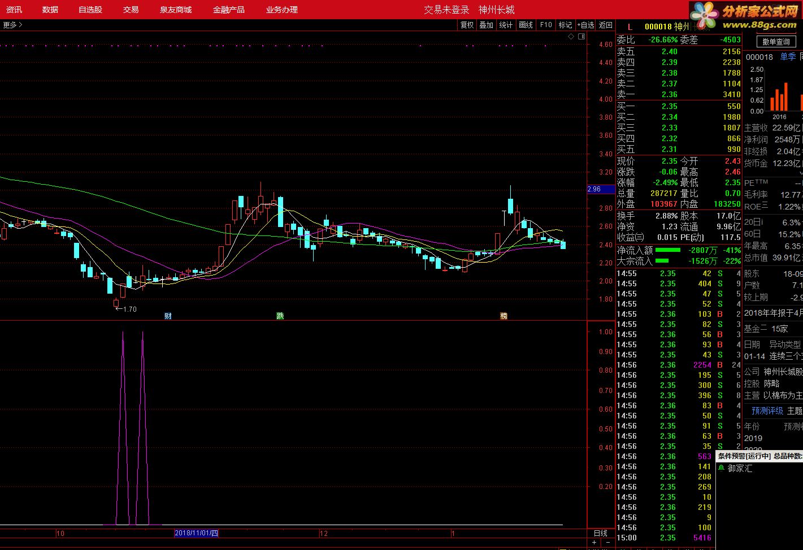Click the diamond icon above the price axis
Screen dimensions: 803x550
[571, 36]
